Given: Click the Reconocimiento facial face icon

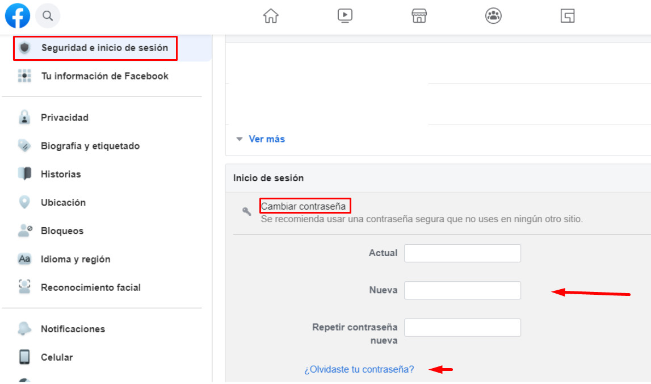Looking at the screenshot, I should click(24, 287).
